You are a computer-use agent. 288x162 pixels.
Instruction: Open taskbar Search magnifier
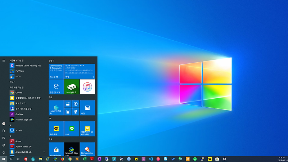(11, 159)
